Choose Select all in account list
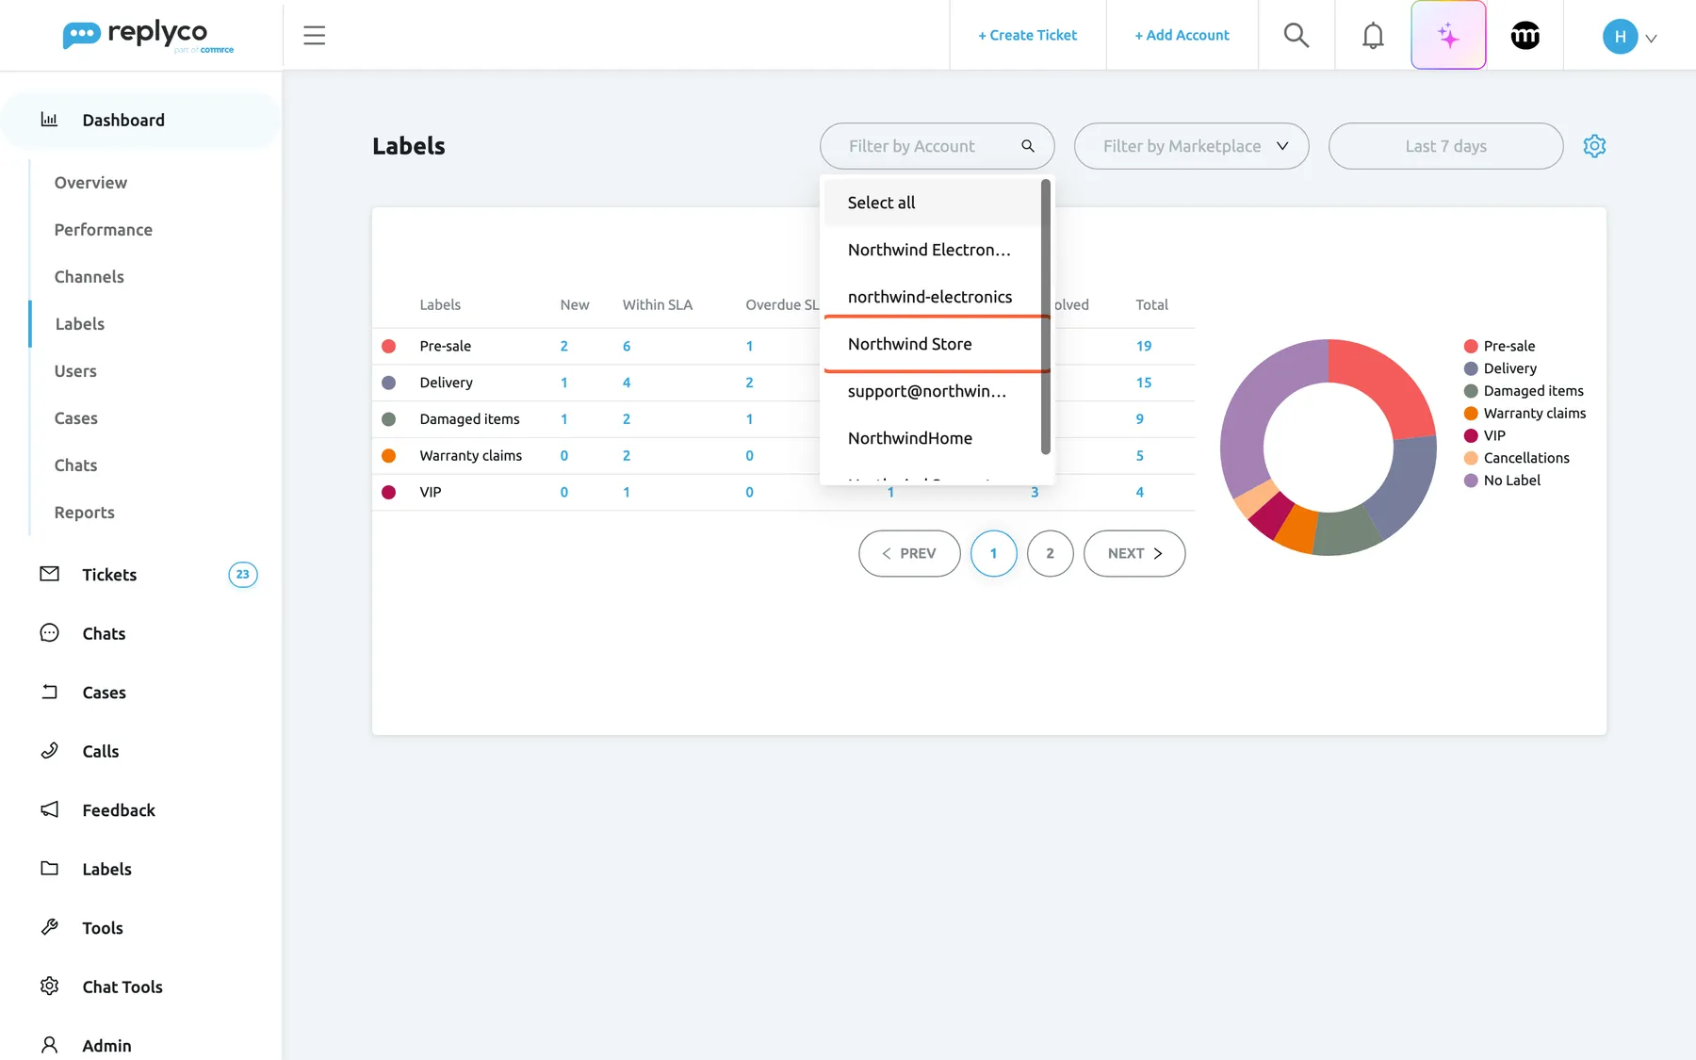Image resolution: width=1696 pixels, height=1060 pixels. [932, 203]
